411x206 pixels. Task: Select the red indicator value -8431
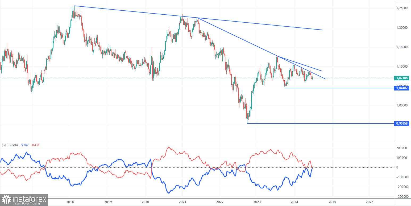(x=35, y=145)
